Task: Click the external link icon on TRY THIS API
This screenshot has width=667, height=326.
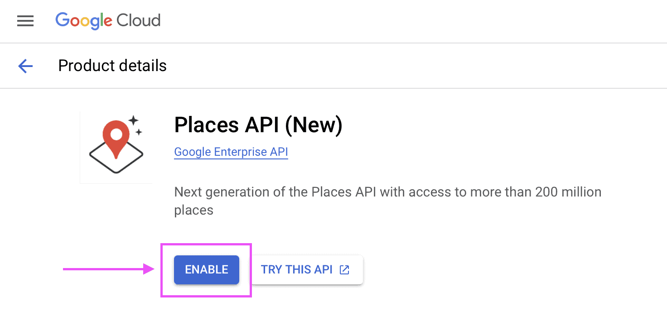Action: pos(344,269)
